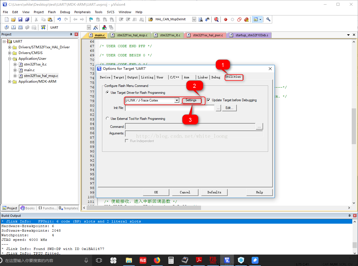This screenshot has width=358, height=266.
Task: Click the Download (LOAD) to flash icon
Action: pyautogui.click(x=43, y=27)
